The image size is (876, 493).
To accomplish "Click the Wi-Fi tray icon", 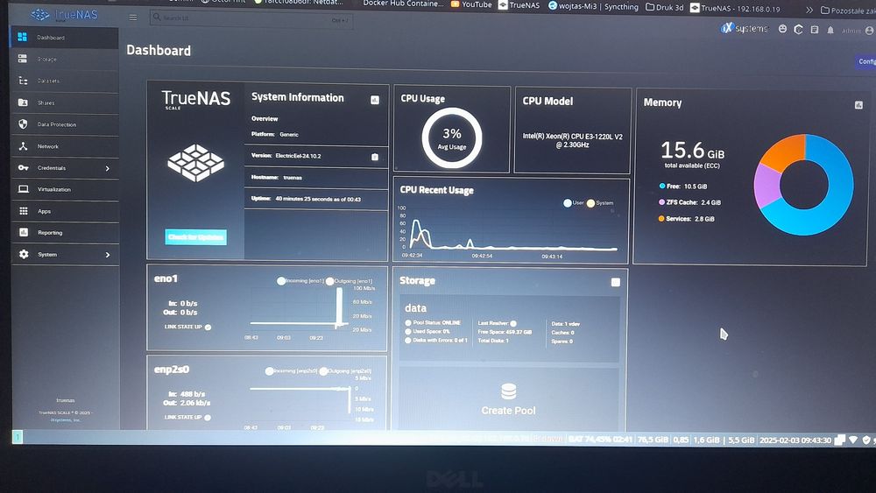I will (x=853, y=440).
